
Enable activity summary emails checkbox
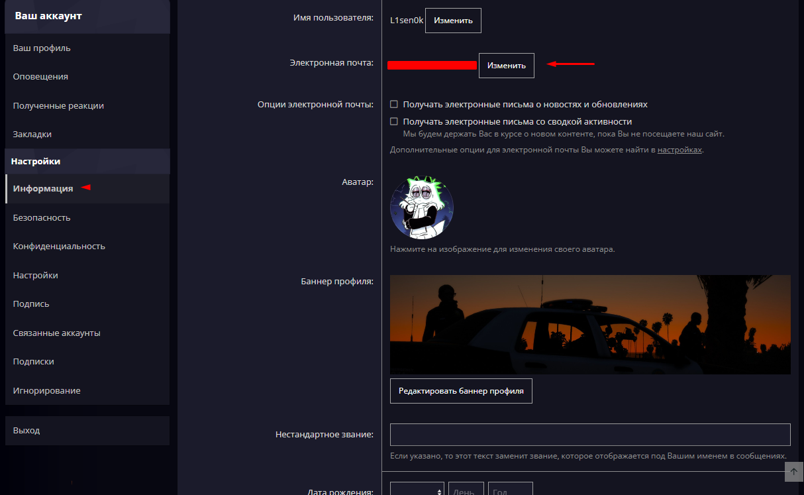tap(394, 122)
